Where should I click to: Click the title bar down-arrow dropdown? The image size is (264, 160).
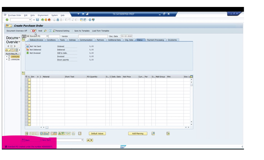pos(78,14)
